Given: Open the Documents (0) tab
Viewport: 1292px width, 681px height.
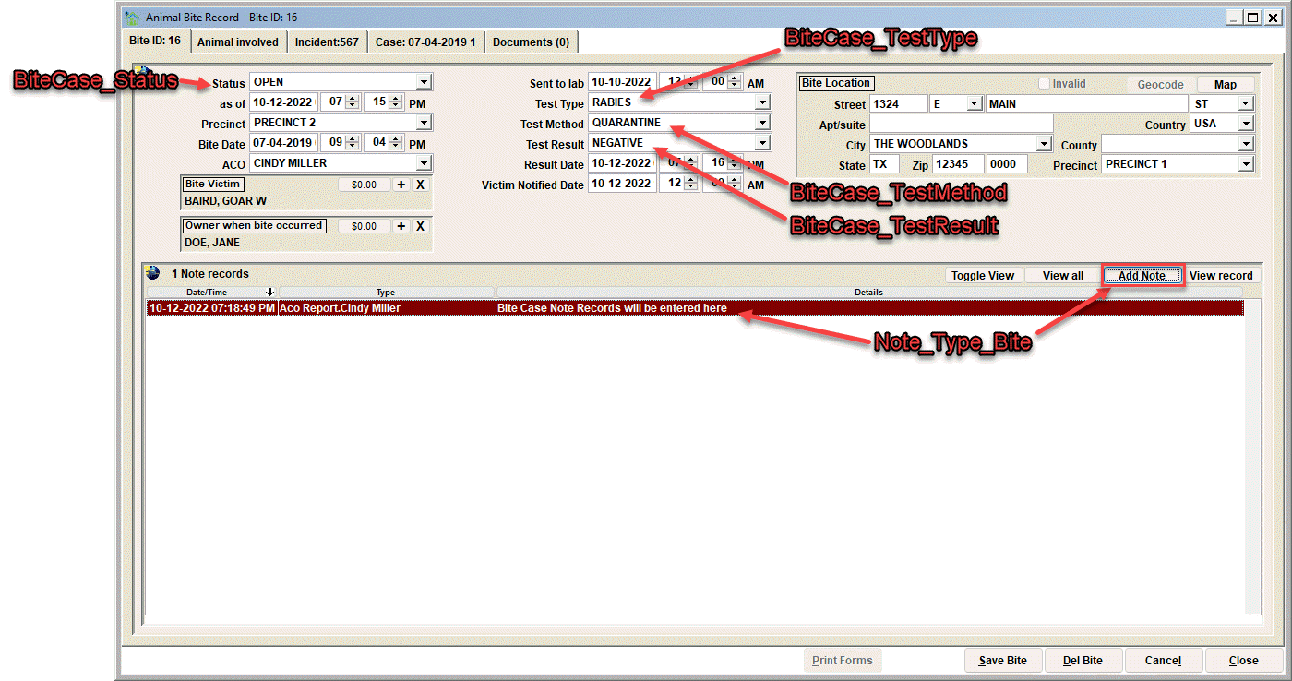Looking at the screenshot, I should [531, 42].
